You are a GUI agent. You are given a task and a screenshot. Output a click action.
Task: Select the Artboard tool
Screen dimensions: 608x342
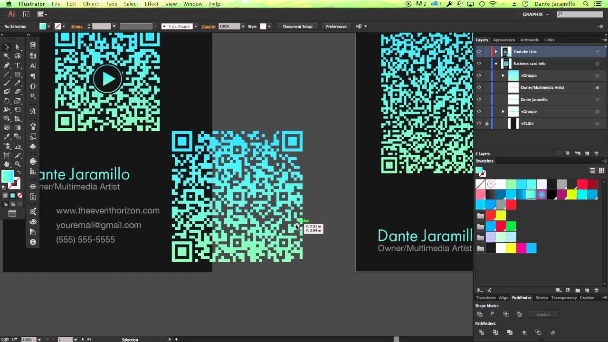coord(7,155)
